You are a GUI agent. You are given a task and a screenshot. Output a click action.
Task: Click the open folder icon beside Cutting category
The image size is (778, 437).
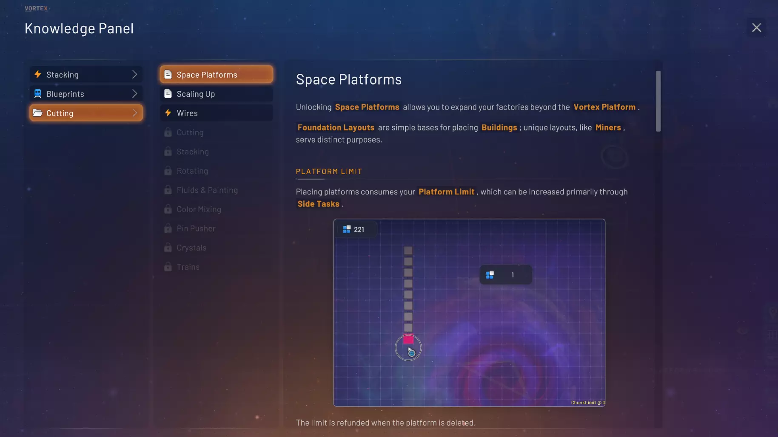(38, 113)
